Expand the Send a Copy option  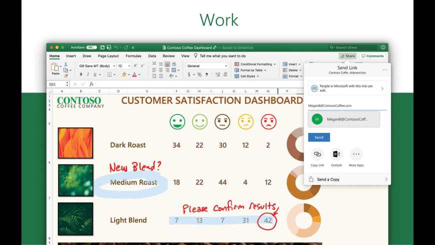pos(347,179)
